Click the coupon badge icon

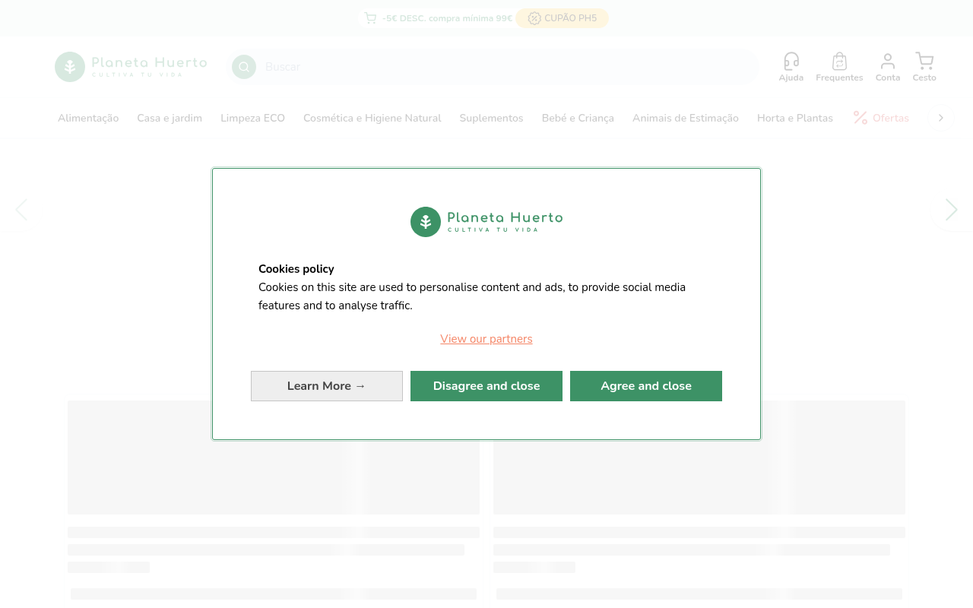(x=534, y=18)
